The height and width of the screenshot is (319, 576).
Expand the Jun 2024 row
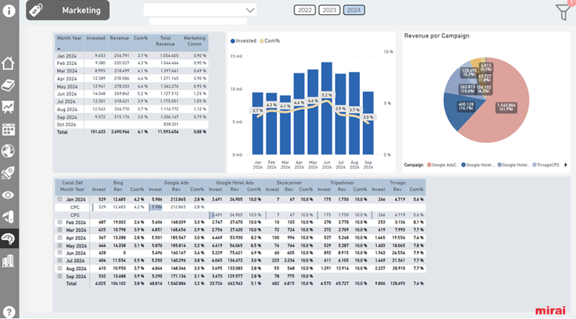[60, 253]
